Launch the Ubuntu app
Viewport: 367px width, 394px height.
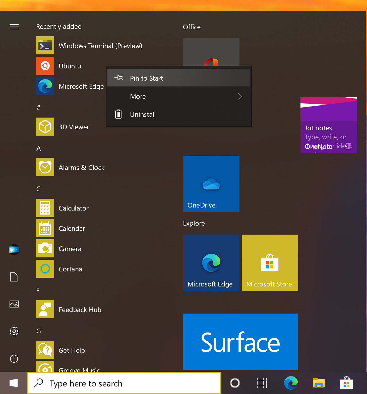[70, 66]
